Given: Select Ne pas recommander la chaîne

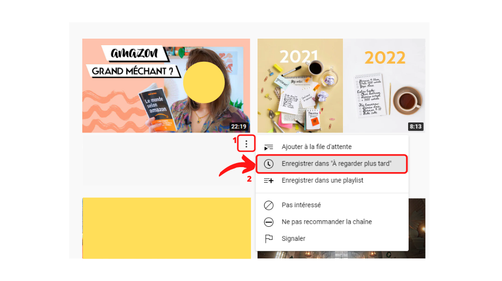Looking at the screenshot, I should coord(332,222).
